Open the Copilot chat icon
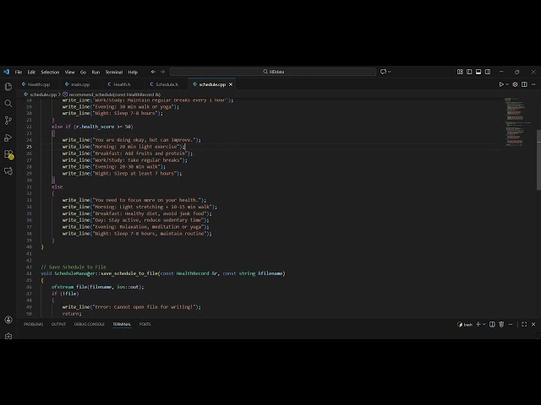 [x=383, y=72]
